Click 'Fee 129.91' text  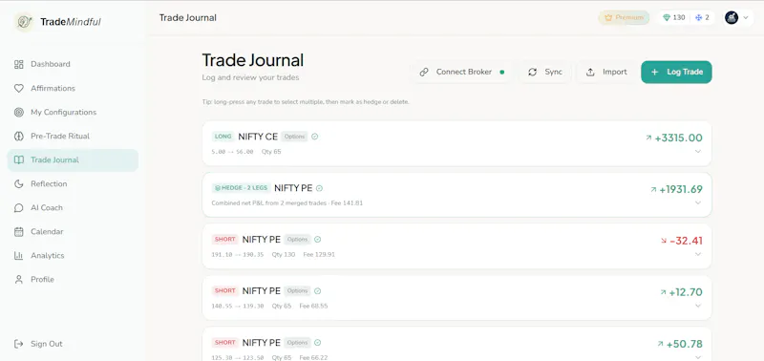coord(319,254)
